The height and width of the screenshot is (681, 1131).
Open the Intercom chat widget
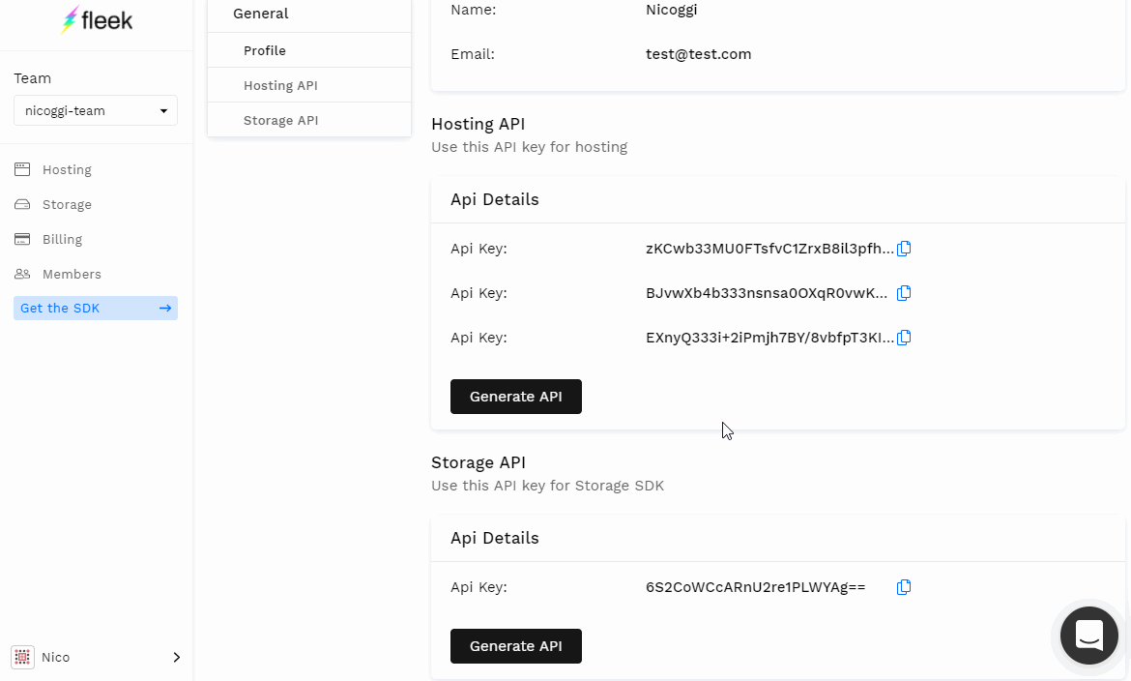(1088, 636)
